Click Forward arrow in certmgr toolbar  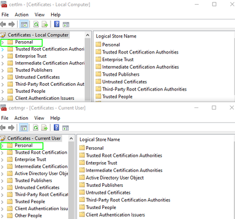[x=11, y=128]
